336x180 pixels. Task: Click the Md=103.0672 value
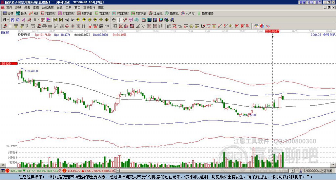pyautogui.click(x=82, y=34)
